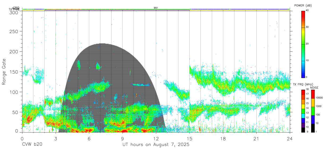Click the '24' tick on UT hours axis
326x150 pixels.
pyautogui.click(x=290, y=139)
